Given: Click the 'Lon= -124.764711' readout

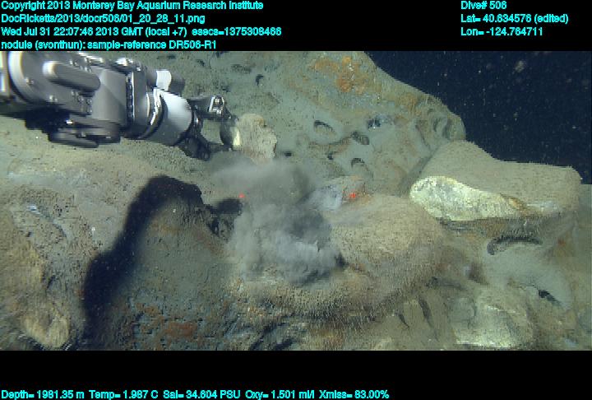Looking at the screenshot, I should coord(502,31).
